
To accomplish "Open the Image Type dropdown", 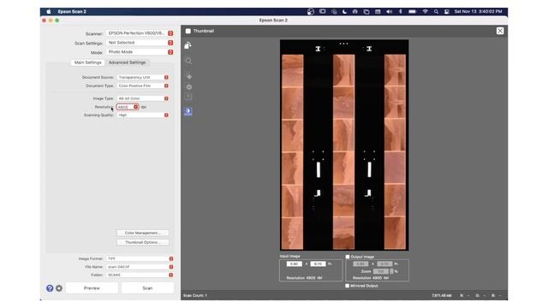I will [143, 98].
